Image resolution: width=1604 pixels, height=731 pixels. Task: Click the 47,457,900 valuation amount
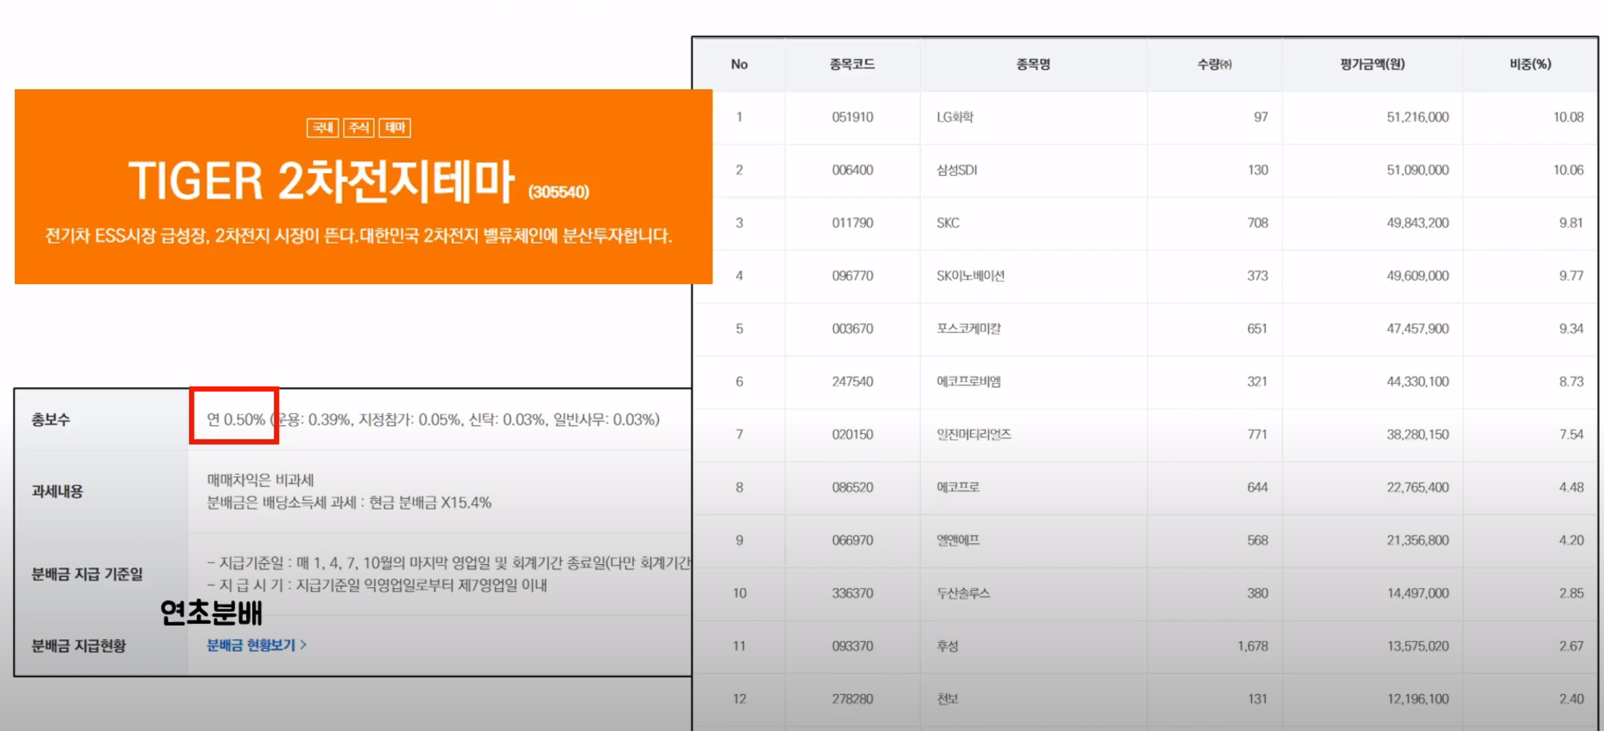point(1417,329)
